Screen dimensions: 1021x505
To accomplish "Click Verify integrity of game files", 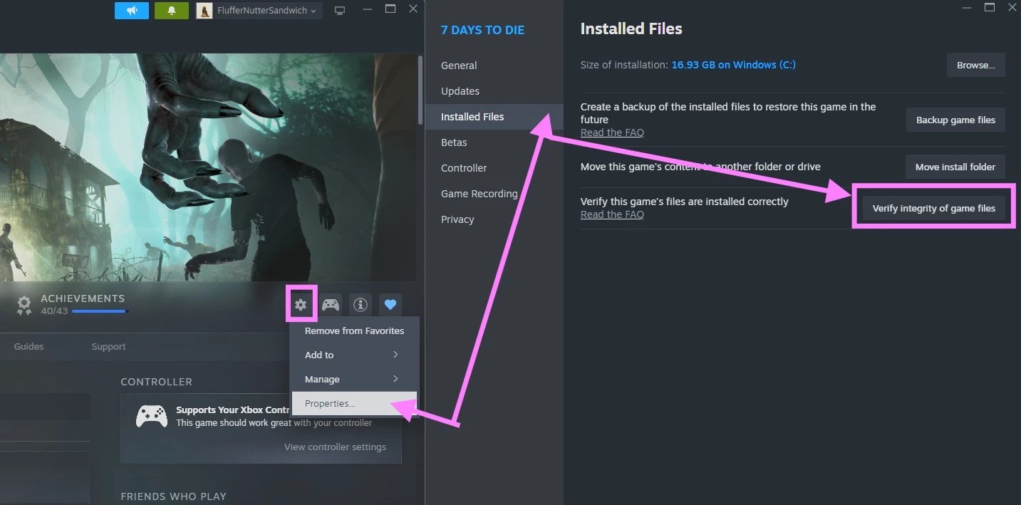I will 933,208.
